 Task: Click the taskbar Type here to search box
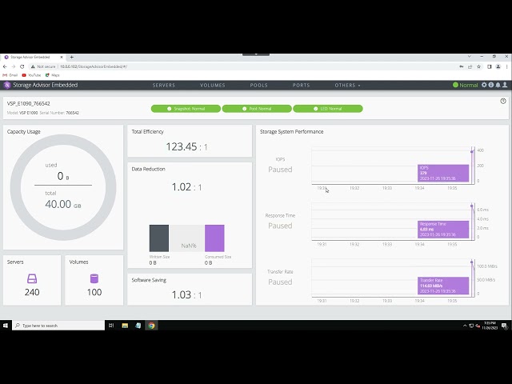tap(58, 326)
